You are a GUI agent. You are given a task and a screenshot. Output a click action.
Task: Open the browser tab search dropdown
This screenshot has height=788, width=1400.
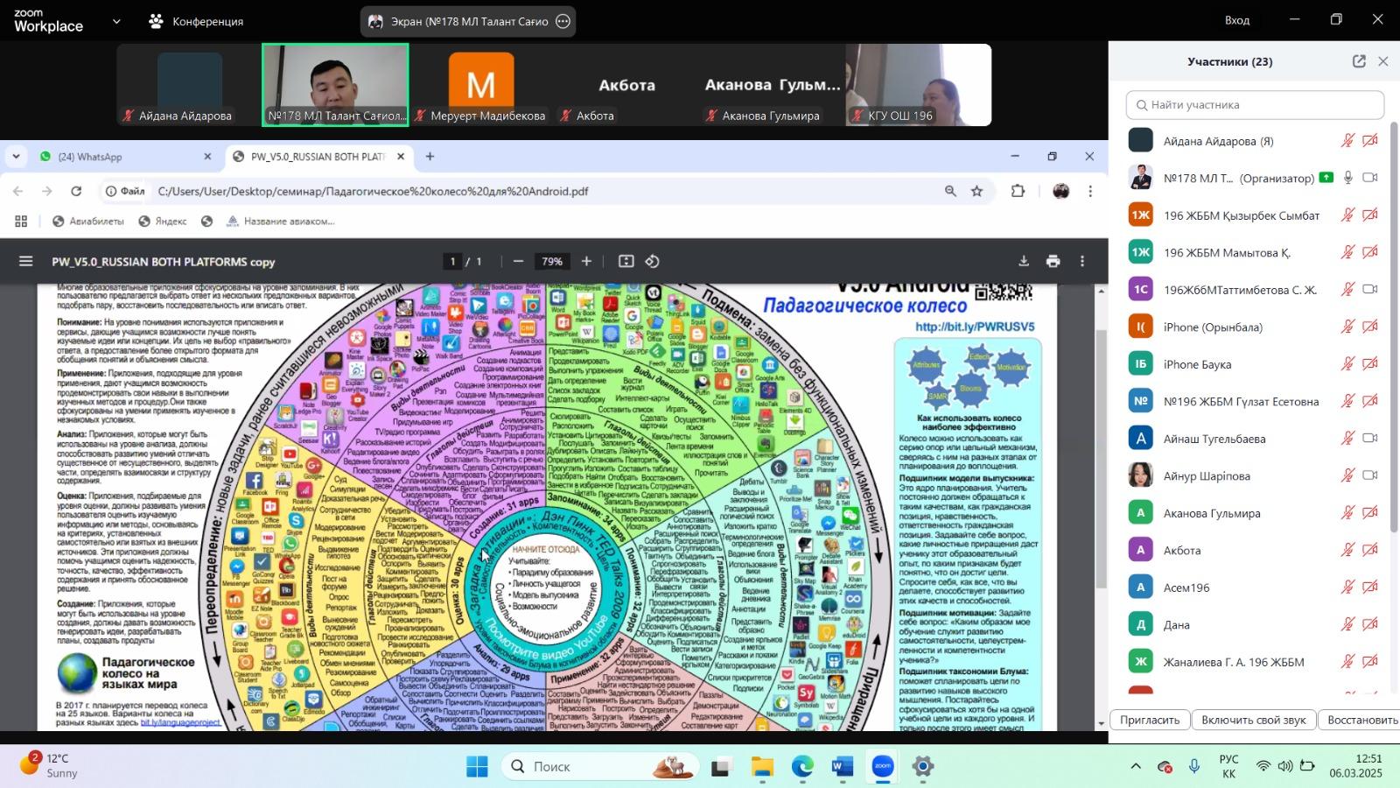[16, 157]
